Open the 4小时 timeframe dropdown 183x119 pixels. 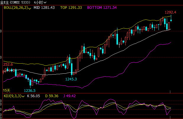40,2
